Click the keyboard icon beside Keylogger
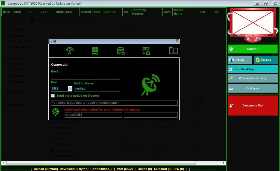The image size is (280, 171). [x=231, y=88]
